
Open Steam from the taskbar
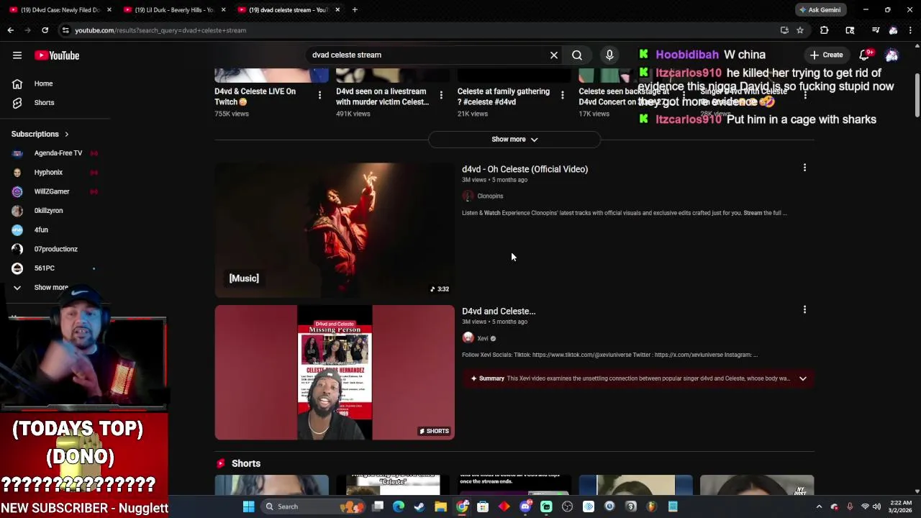pyautogui.click(x=419, y=506)
